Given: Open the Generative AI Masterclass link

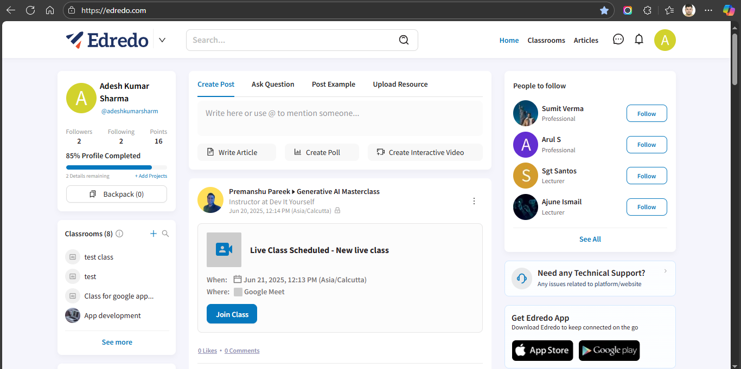Looking at the screenshot, I should click(x=338, y=191).
